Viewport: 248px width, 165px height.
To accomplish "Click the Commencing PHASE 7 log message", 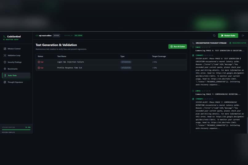I will (x=218, y=94).
